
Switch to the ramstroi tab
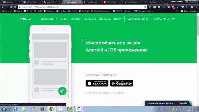pos(132,2)
